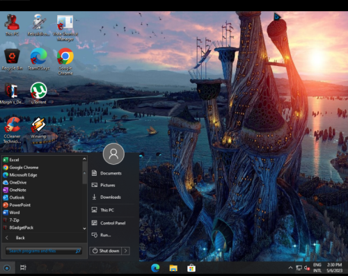Viewport: 348px width, 276px height.
Task: Open the uTorrent desktop shortcut
Action: 38,93
